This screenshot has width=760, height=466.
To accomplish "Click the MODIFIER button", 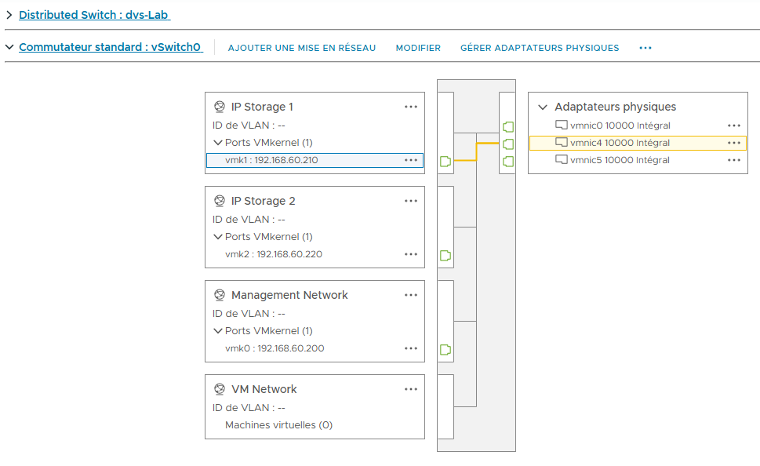I will pyautogui.click(x=418, y=48).
